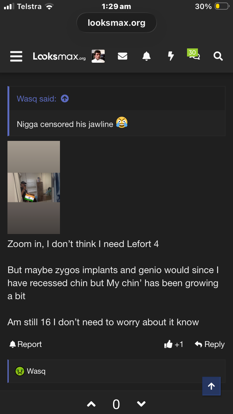Tap the lightning bolt what's new icon
This screenshot has width=233, height=414.
click(x=171, y=56)
